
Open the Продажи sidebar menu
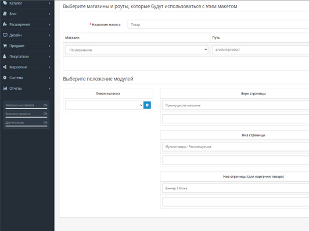pos(27,46)
